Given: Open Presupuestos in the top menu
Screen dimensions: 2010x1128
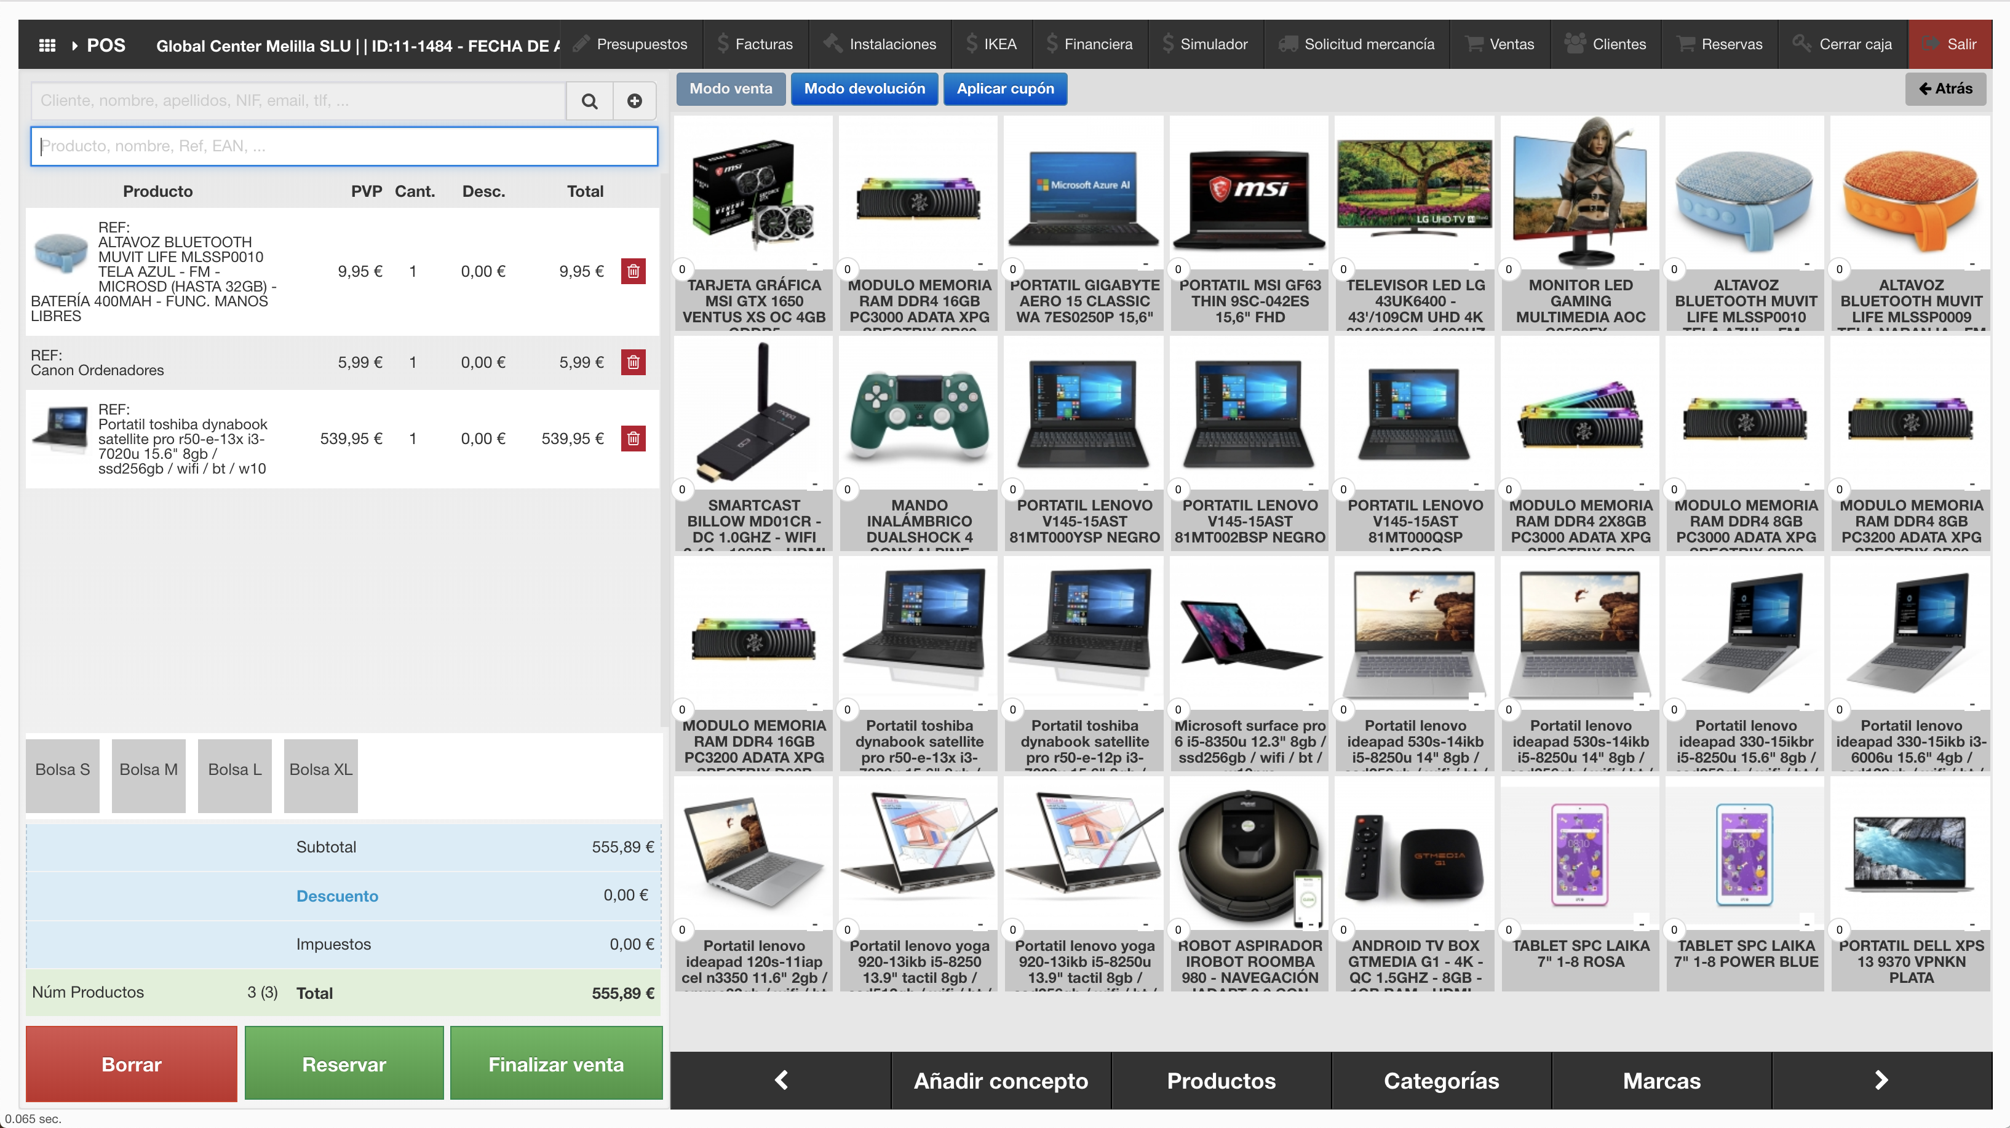Looking at the screenshot, I should pyautogui.click(x=630, y=44).
